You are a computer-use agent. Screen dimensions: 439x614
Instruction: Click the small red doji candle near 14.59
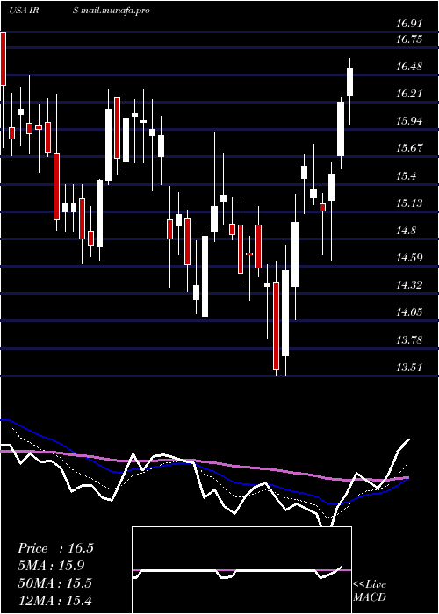coord(249,254)
